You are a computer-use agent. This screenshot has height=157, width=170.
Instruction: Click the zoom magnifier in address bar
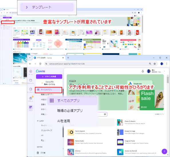(150, 64)
